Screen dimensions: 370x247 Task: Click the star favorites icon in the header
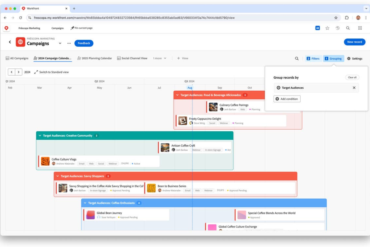tap(327, 28)
